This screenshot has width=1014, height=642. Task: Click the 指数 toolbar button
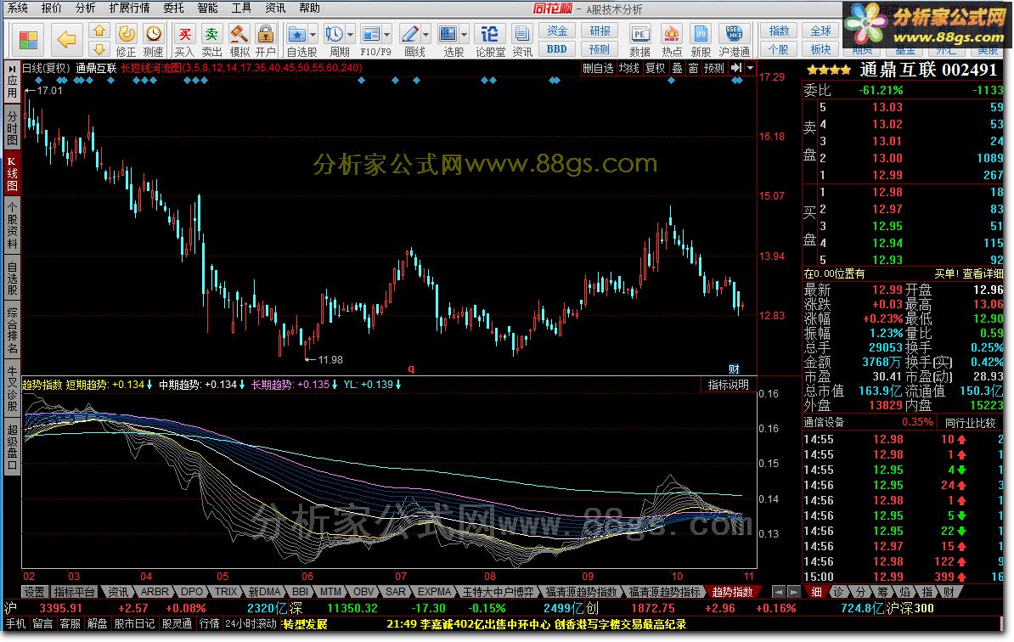[x=779, y=31]
